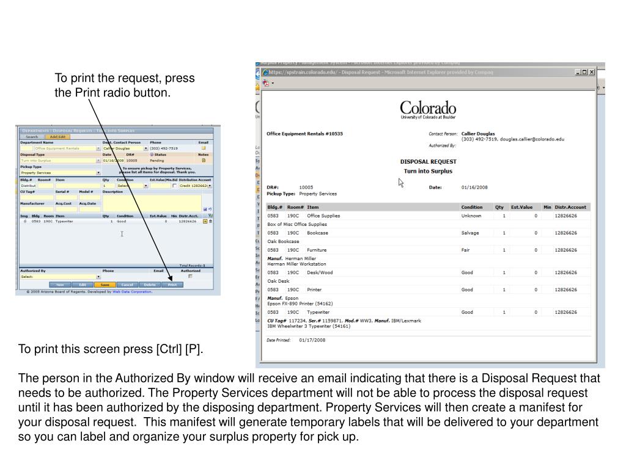Click 'Callier Douglas' contact name in report
626x469 pixels.
[478, 134]
